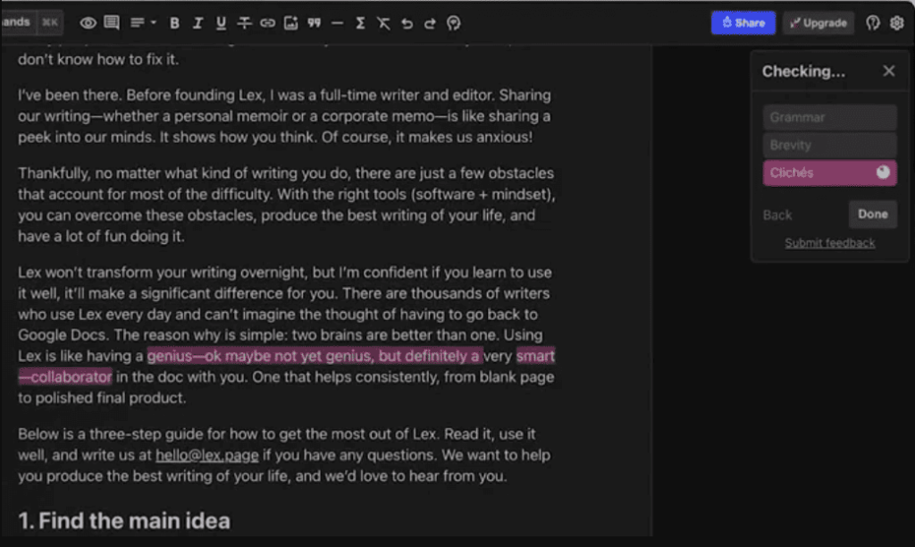Insert a math formula with sigma icon
Viewport: 915px width, 547px height.
pos(360,23)
